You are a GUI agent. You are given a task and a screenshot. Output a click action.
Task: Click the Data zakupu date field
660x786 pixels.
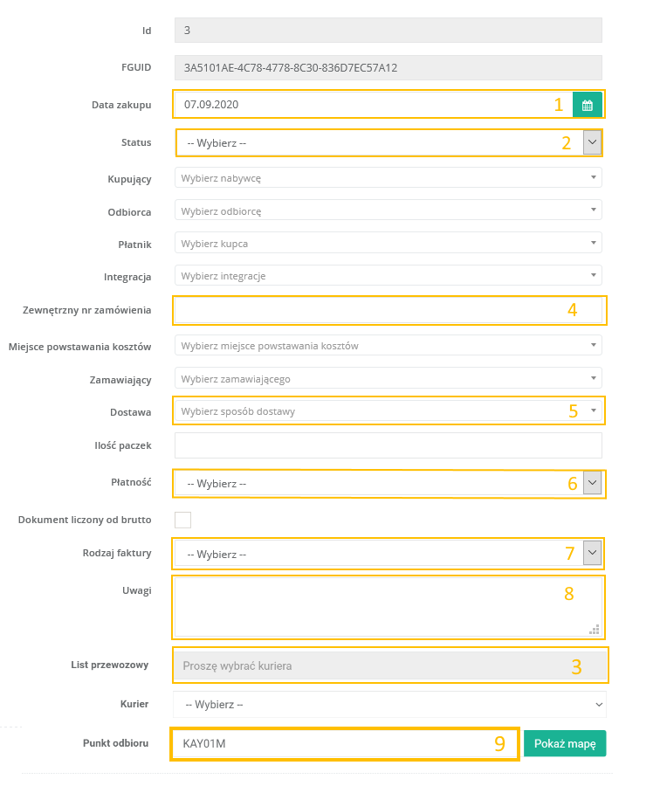tap(367, 105)
